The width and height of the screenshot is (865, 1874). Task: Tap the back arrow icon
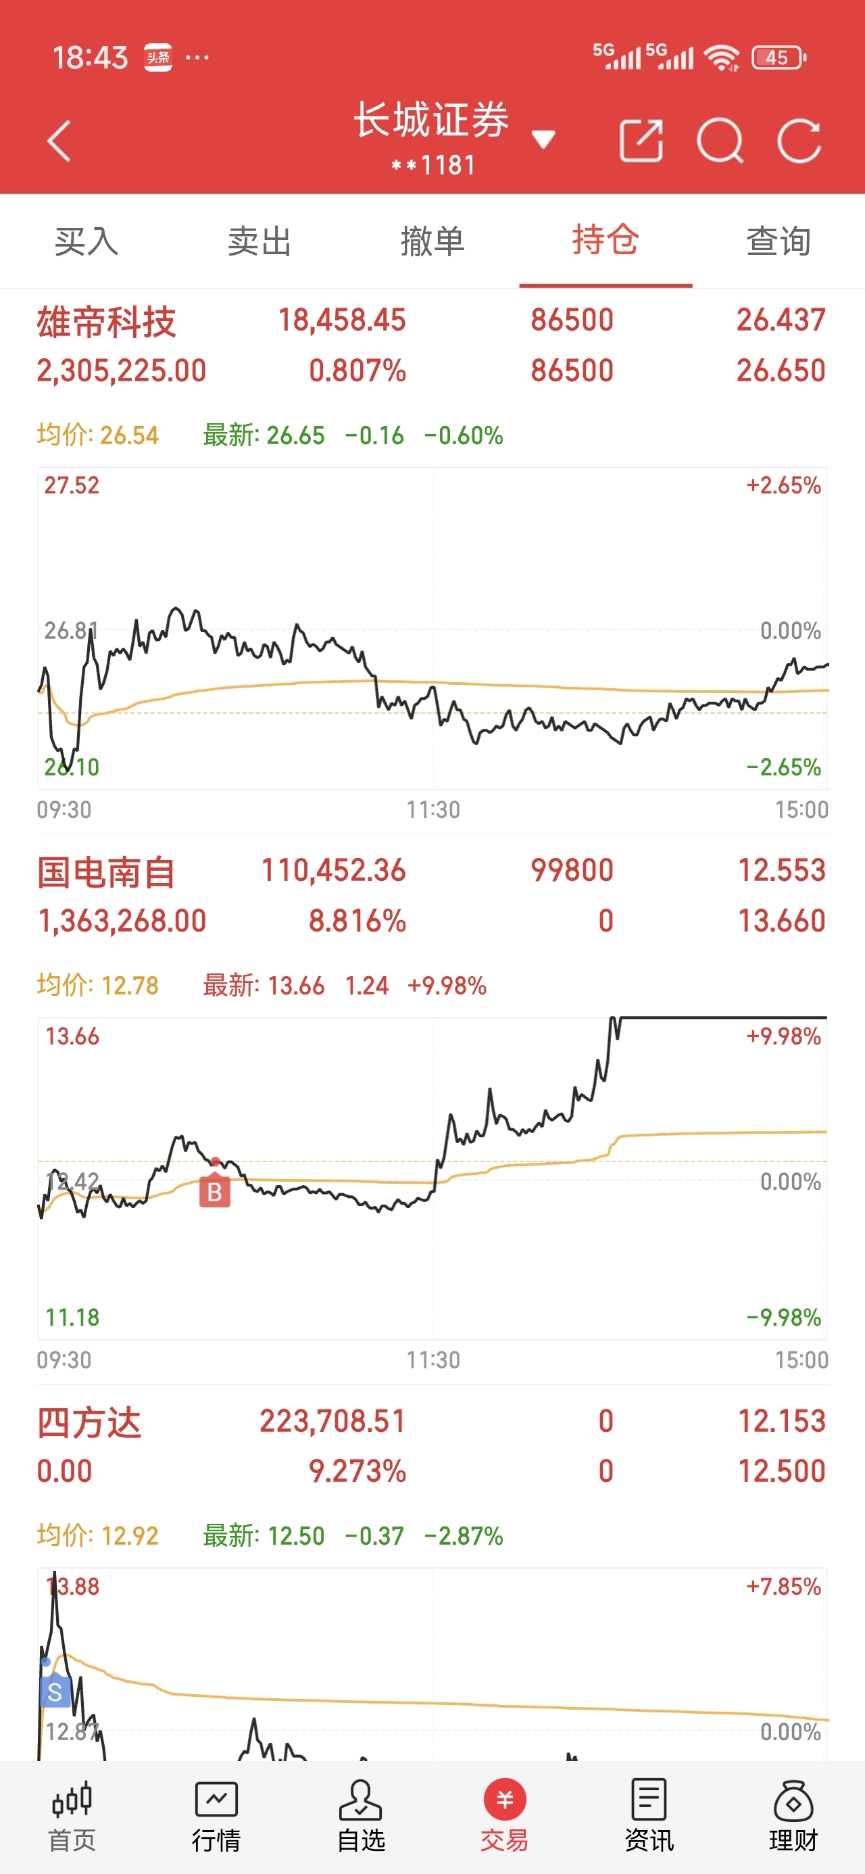coord(59,141)
